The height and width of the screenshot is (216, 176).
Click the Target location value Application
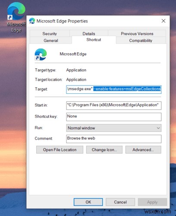click(76, 79)
